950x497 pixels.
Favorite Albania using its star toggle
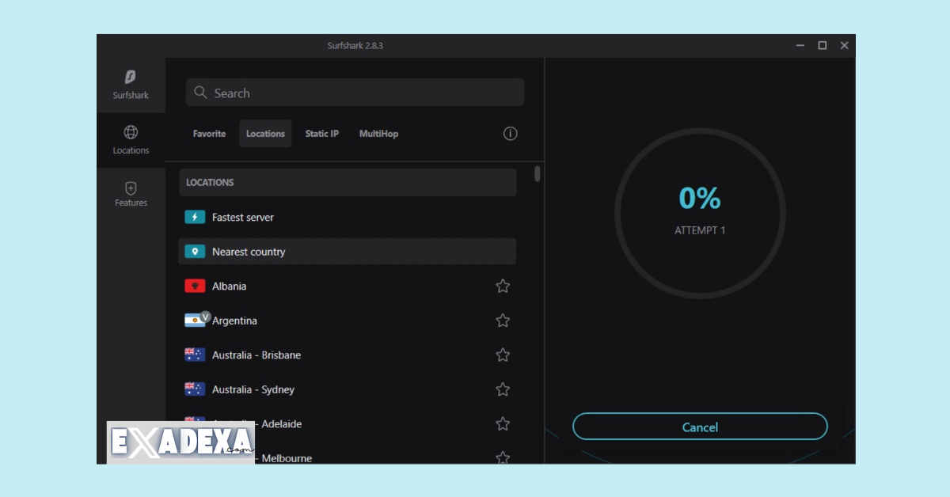tap(503, 286)
